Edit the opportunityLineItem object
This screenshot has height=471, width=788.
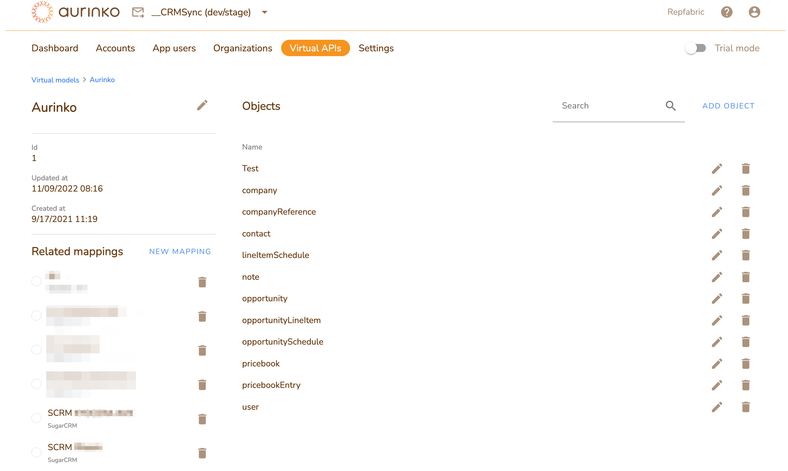click(717, 320)
